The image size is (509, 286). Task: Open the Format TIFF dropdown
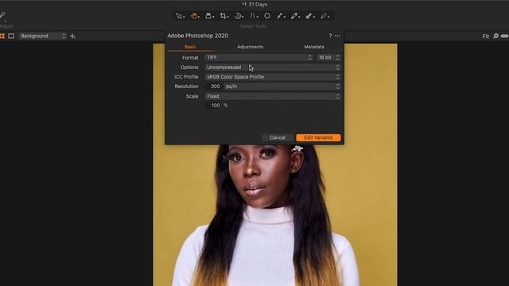point(259,57)
